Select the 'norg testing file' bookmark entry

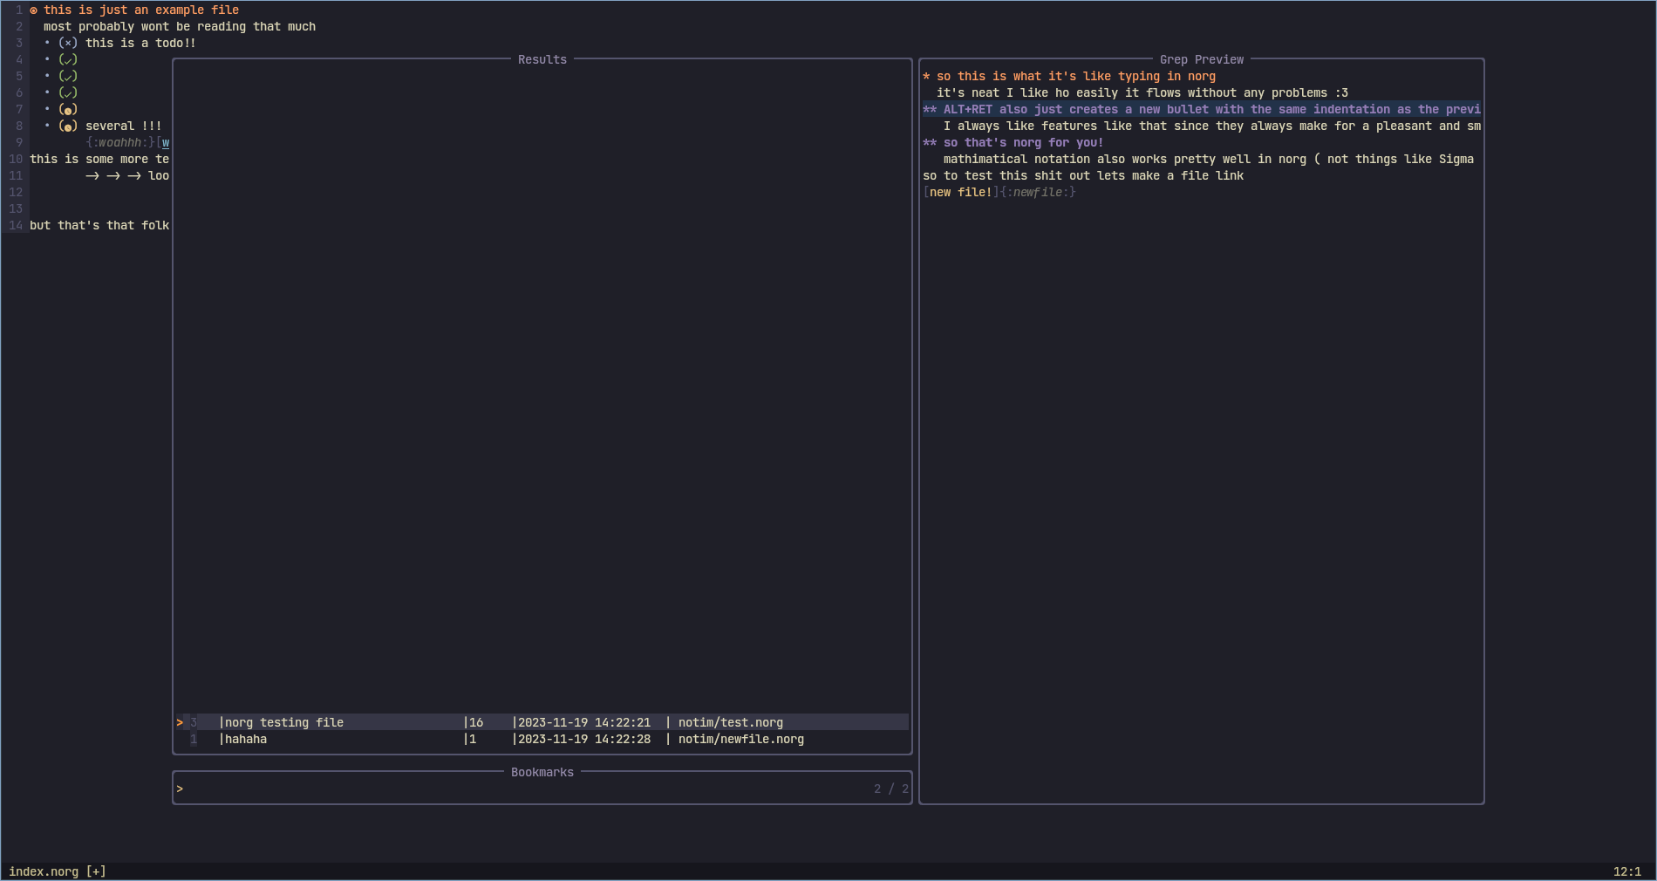coord(284,722)
